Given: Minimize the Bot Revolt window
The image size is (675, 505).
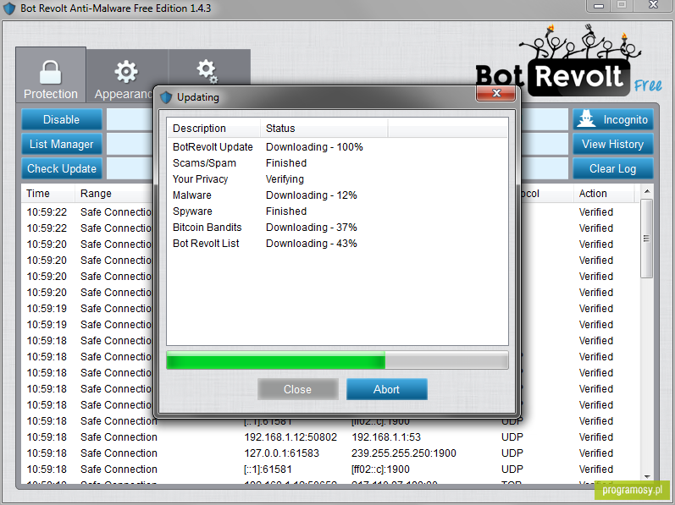Looking at the screenshot, I should (599, 5).
